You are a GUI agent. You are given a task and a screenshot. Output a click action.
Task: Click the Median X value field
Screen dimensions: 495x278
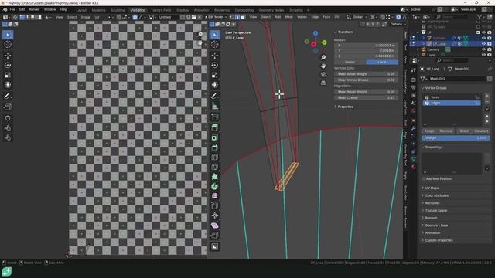point(366,46)
